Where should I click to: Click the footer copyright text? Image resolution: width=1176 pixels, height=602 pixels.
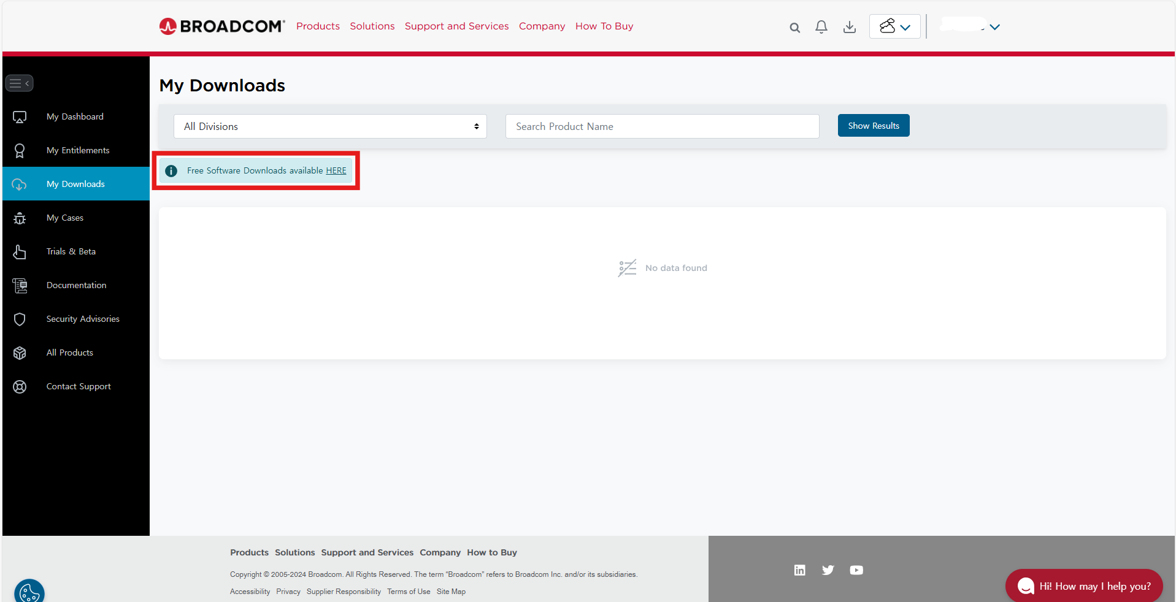434,574
